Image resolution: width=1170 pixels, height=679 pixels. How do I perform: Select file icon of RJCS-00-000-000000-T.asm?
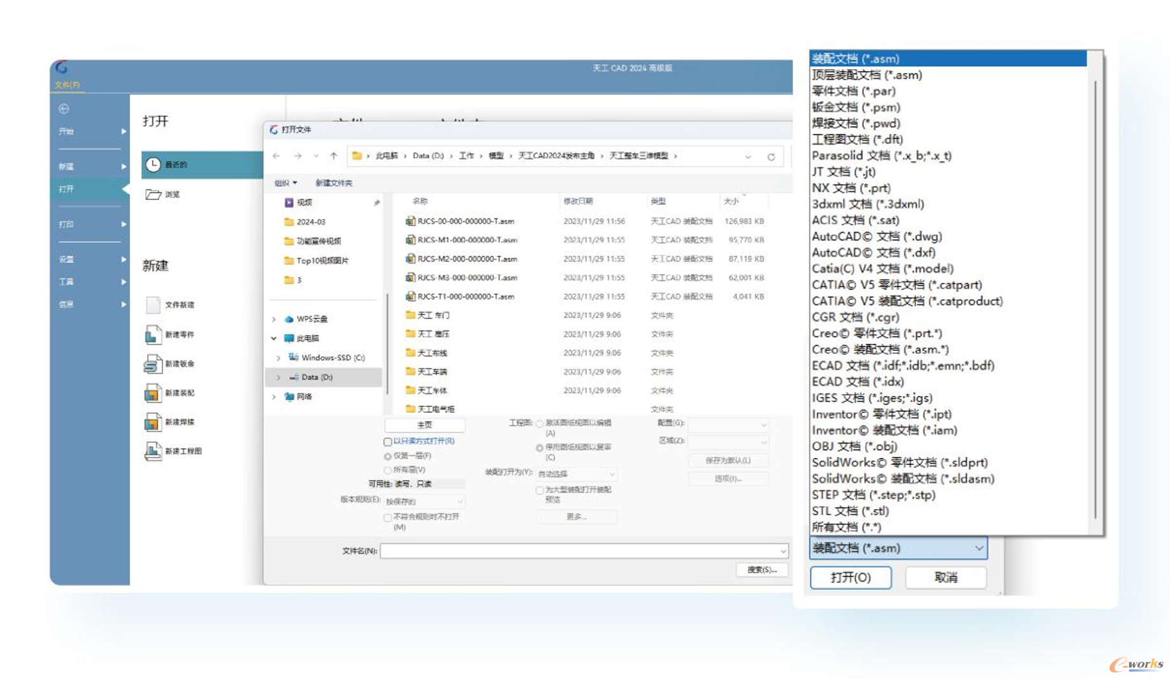point(410,221)
